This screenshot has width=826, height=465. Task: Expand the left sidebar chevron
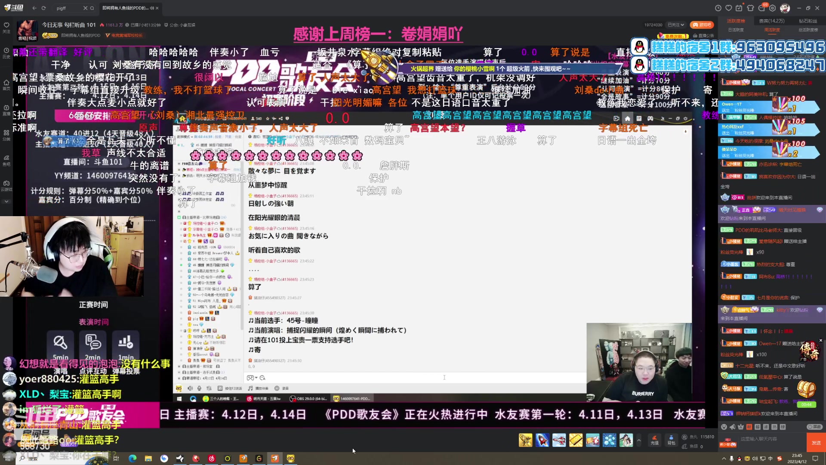click(6, 201)
